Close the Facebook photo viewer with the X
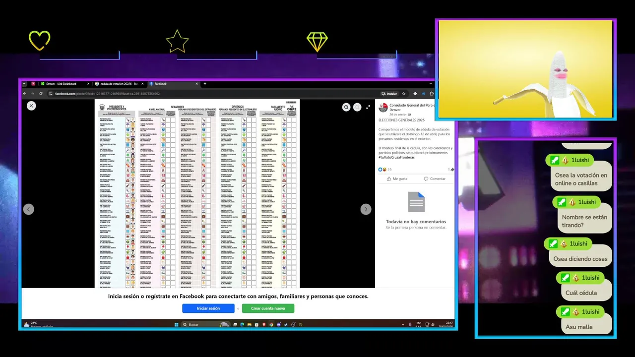The width and height of the screenshot is (635, 357). 31,106
